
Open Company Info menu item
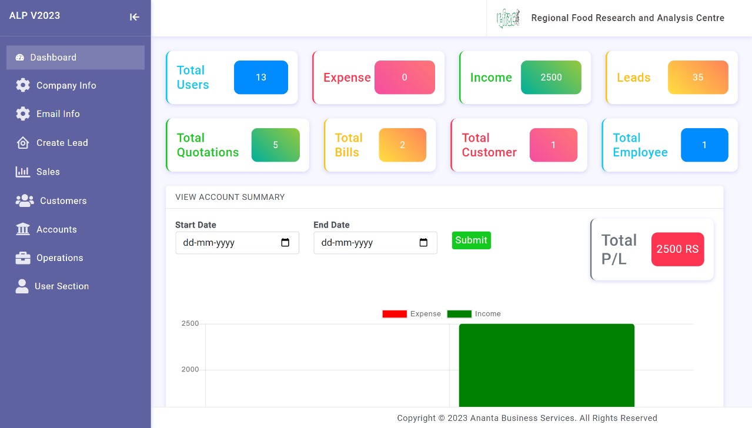tap(75, 85)
